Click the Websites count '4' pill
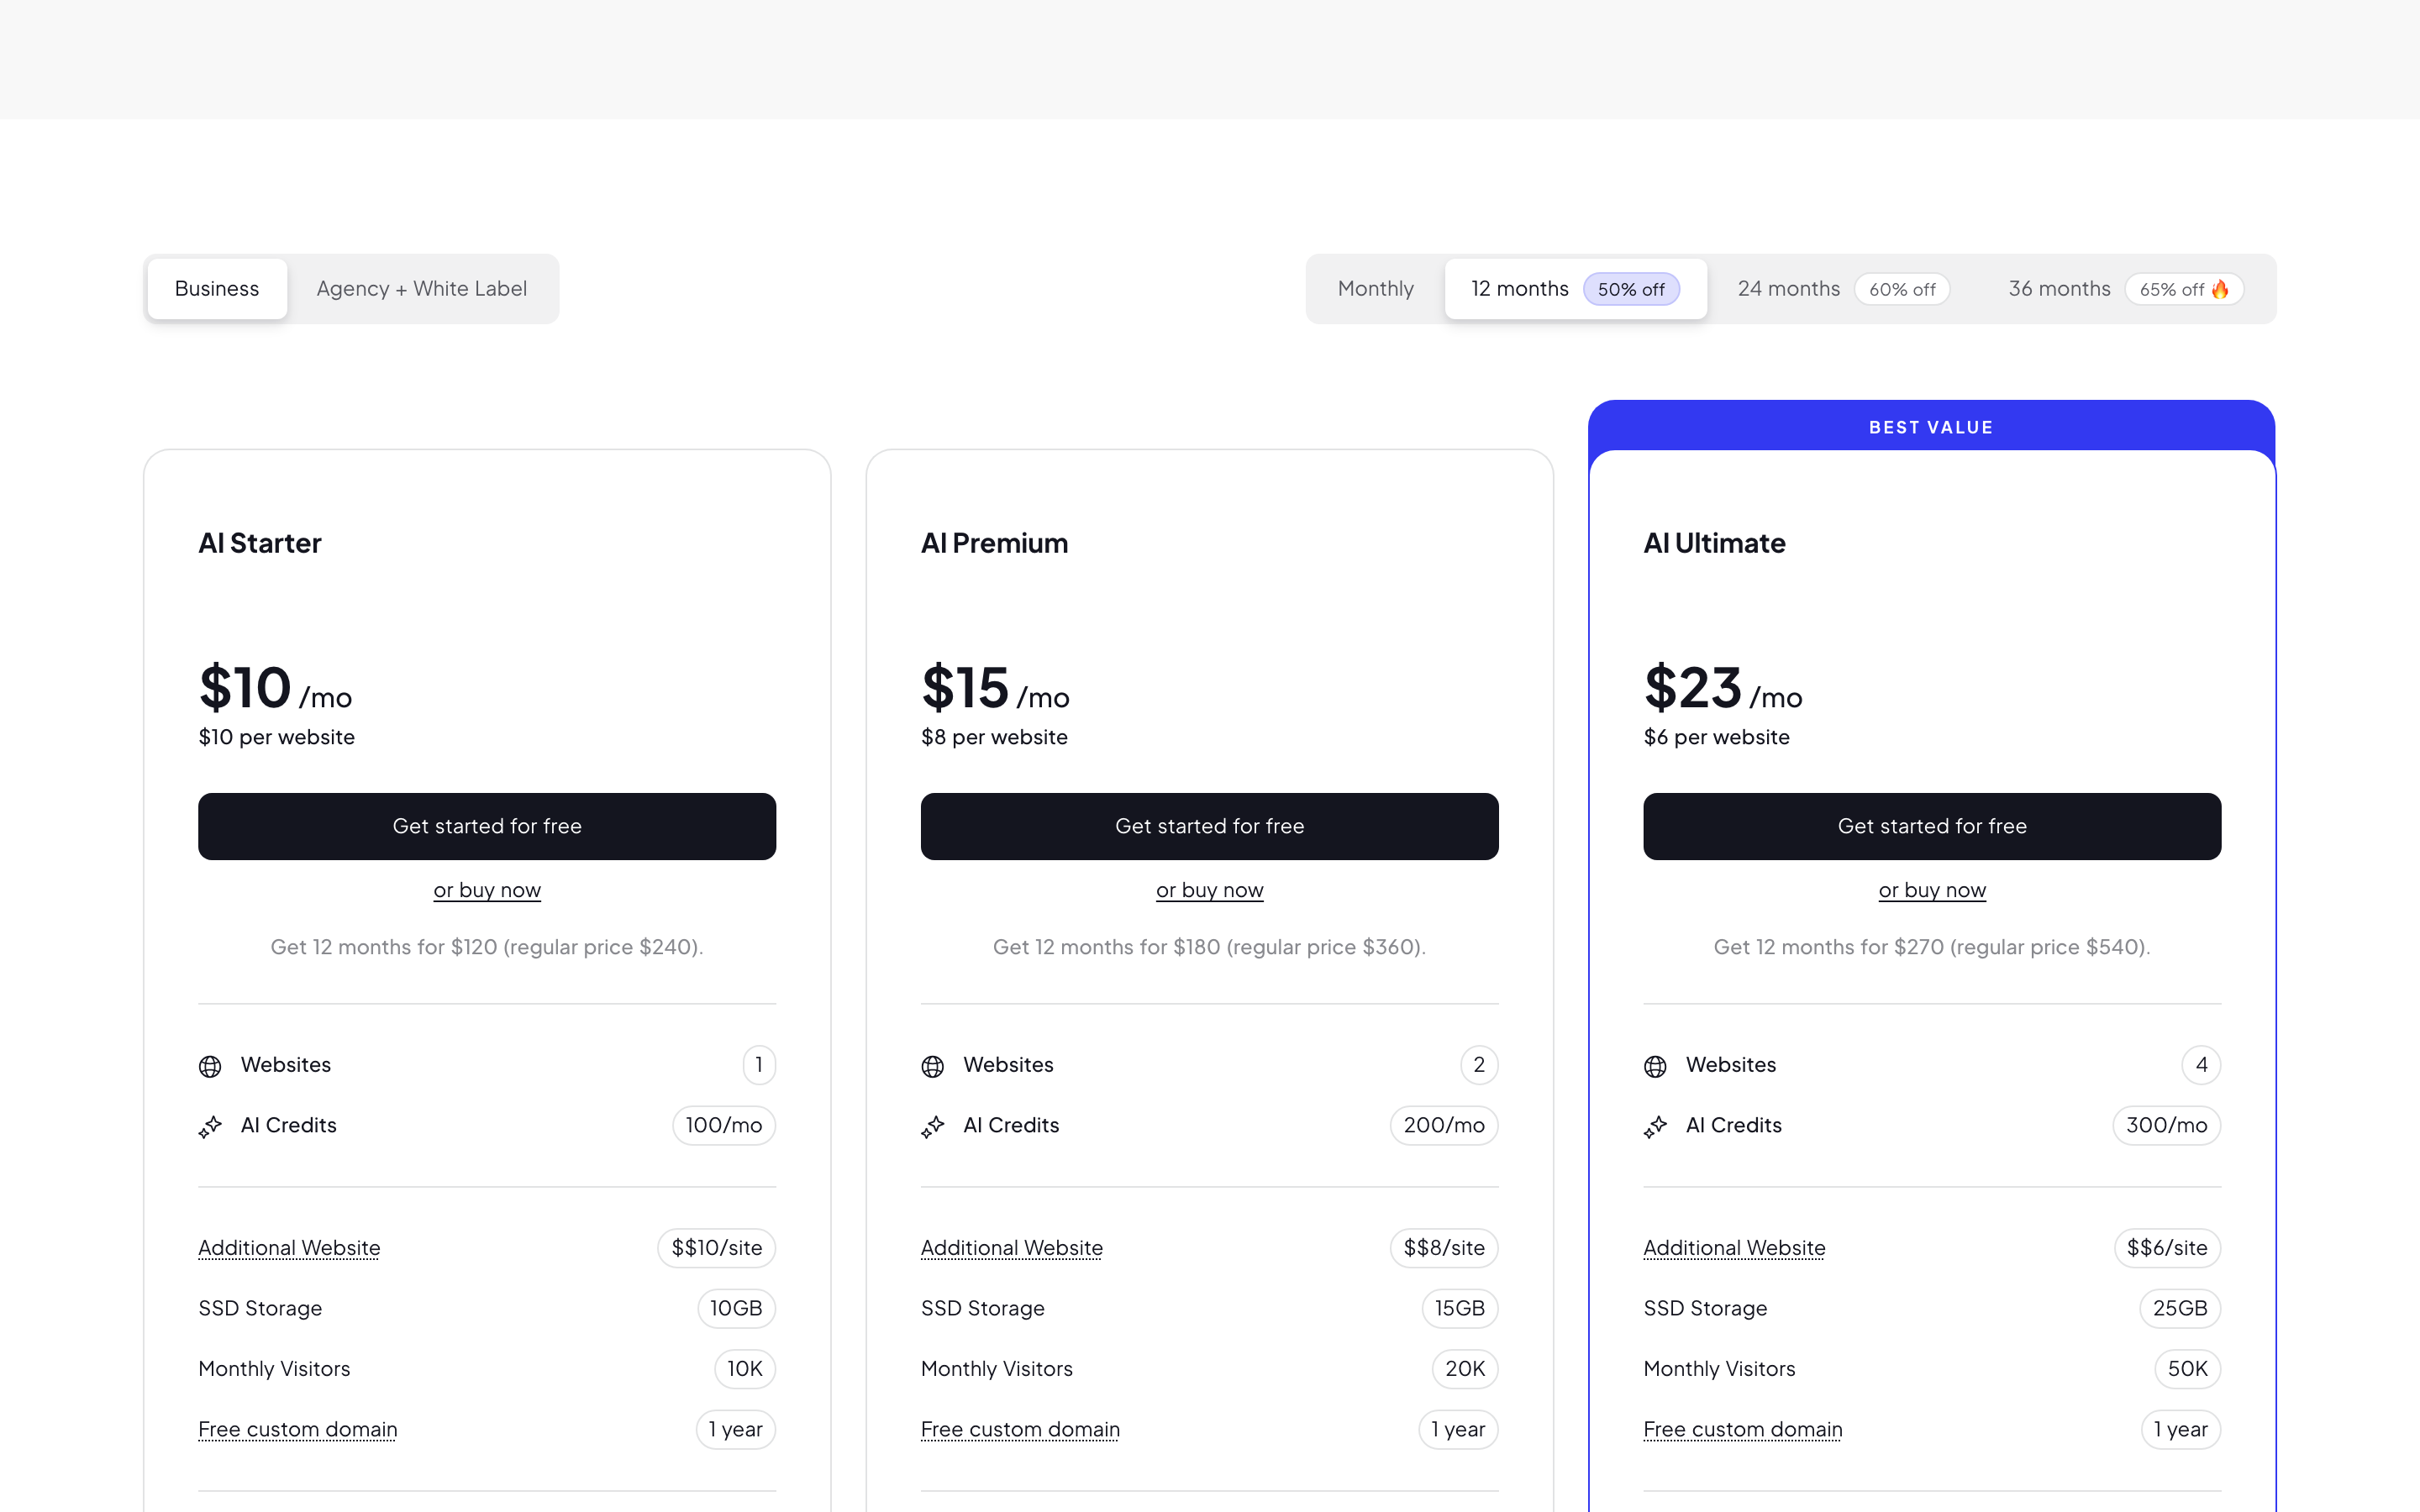The height and width of the screenshot is (1512, 2420). click(x=2201, y=1065)
